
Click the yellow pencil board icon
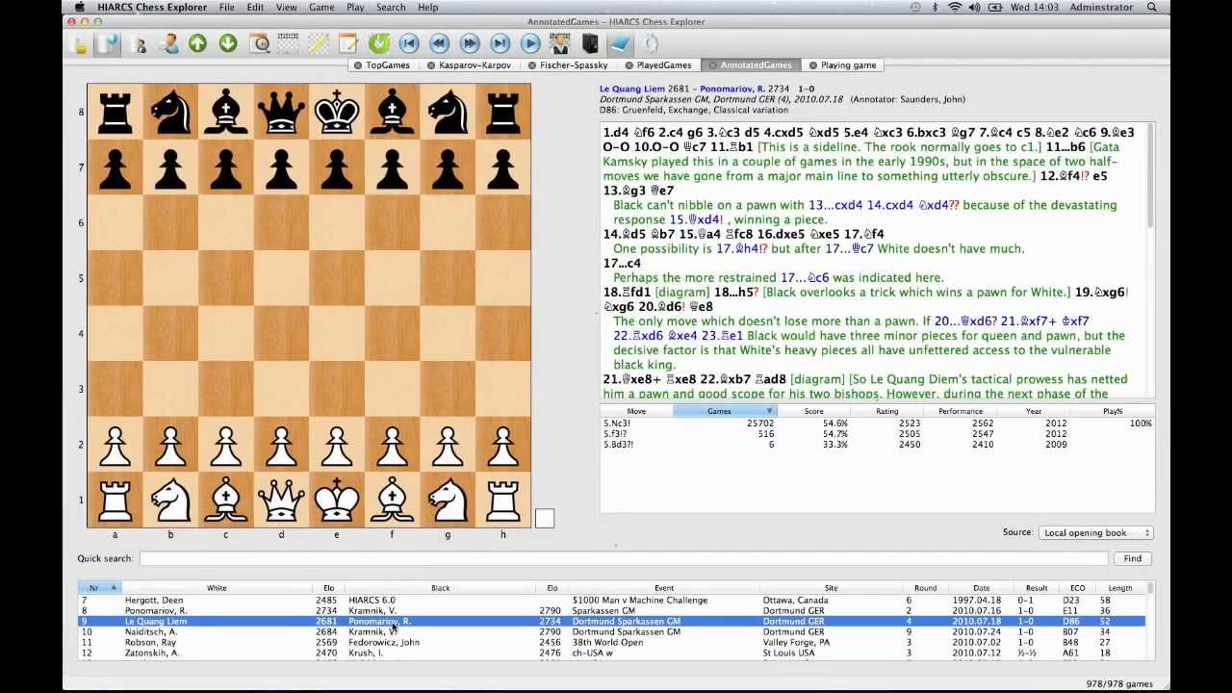click(318, 43)
